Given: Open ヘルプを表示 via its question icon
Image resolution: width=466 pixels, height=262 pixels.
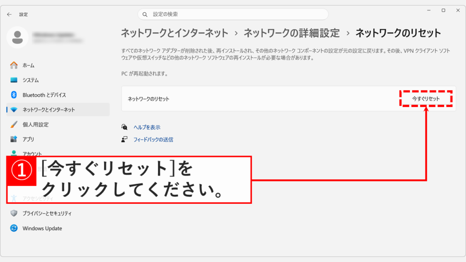Looking at the screenshot, I should pyautogui.click(x=124, y=127).
